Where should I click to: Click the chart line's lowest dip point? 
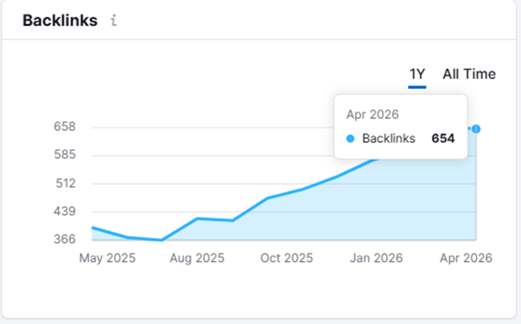point(161,240)
